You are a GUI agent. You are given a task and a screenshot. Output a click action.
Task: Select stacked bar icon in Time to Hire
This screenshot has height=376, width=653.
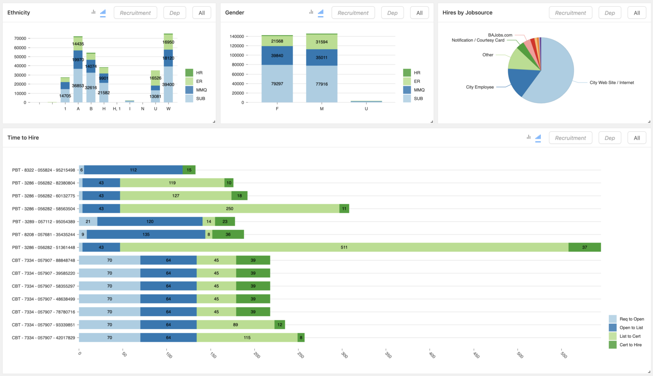pyautogui.click(x=538, y=137)
